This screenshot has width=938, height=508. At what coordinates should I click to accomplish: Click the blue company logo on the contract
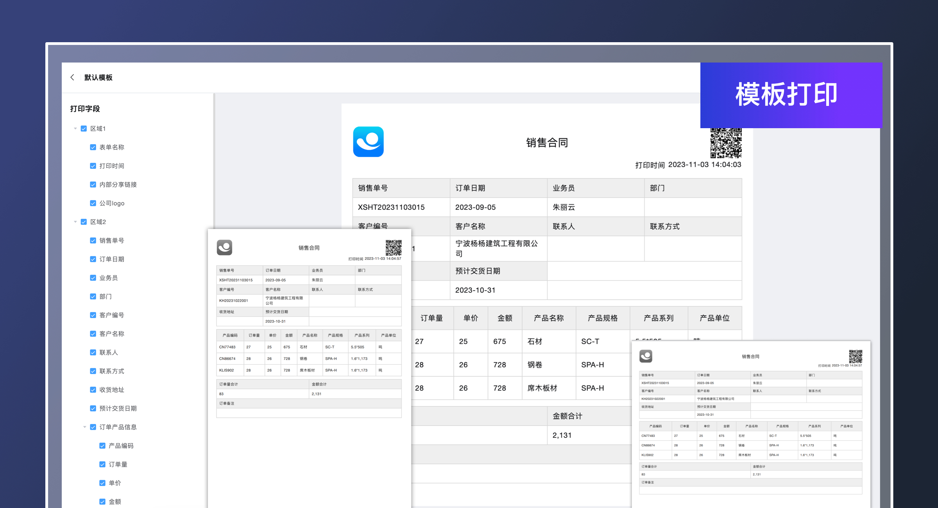point(368,141)
